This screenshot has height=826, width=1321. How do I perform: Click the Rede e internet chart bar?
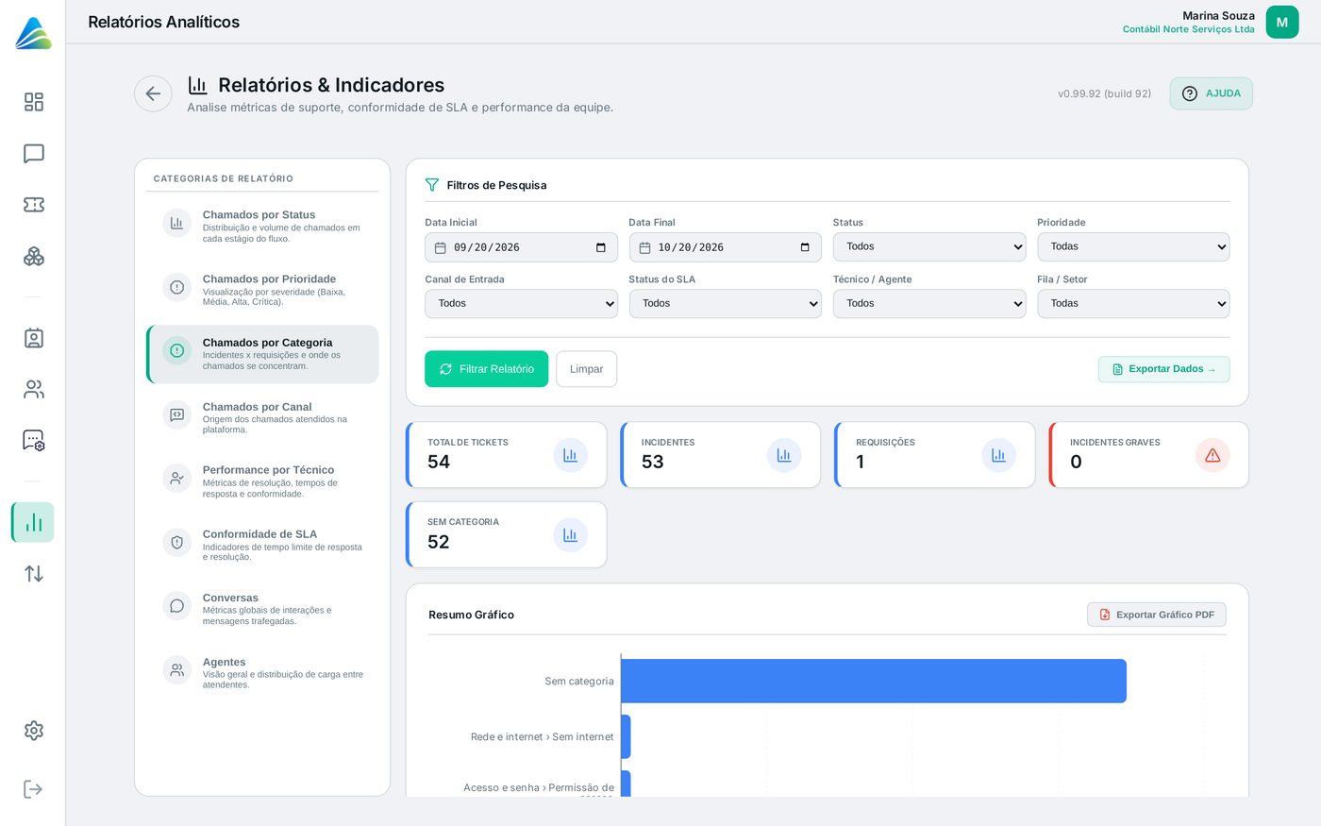[626, 736]
